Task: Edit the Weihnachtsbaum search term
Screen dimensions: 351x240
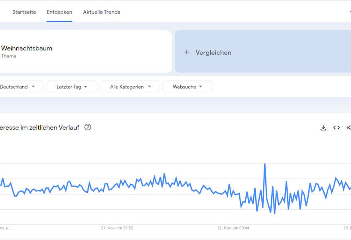Action: 27,48
